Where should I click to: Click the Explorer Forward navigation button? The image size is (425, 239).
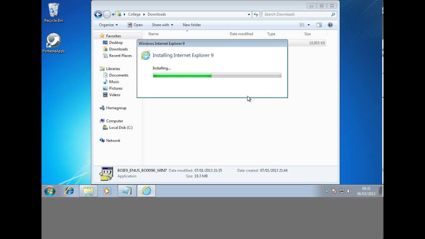107,14
